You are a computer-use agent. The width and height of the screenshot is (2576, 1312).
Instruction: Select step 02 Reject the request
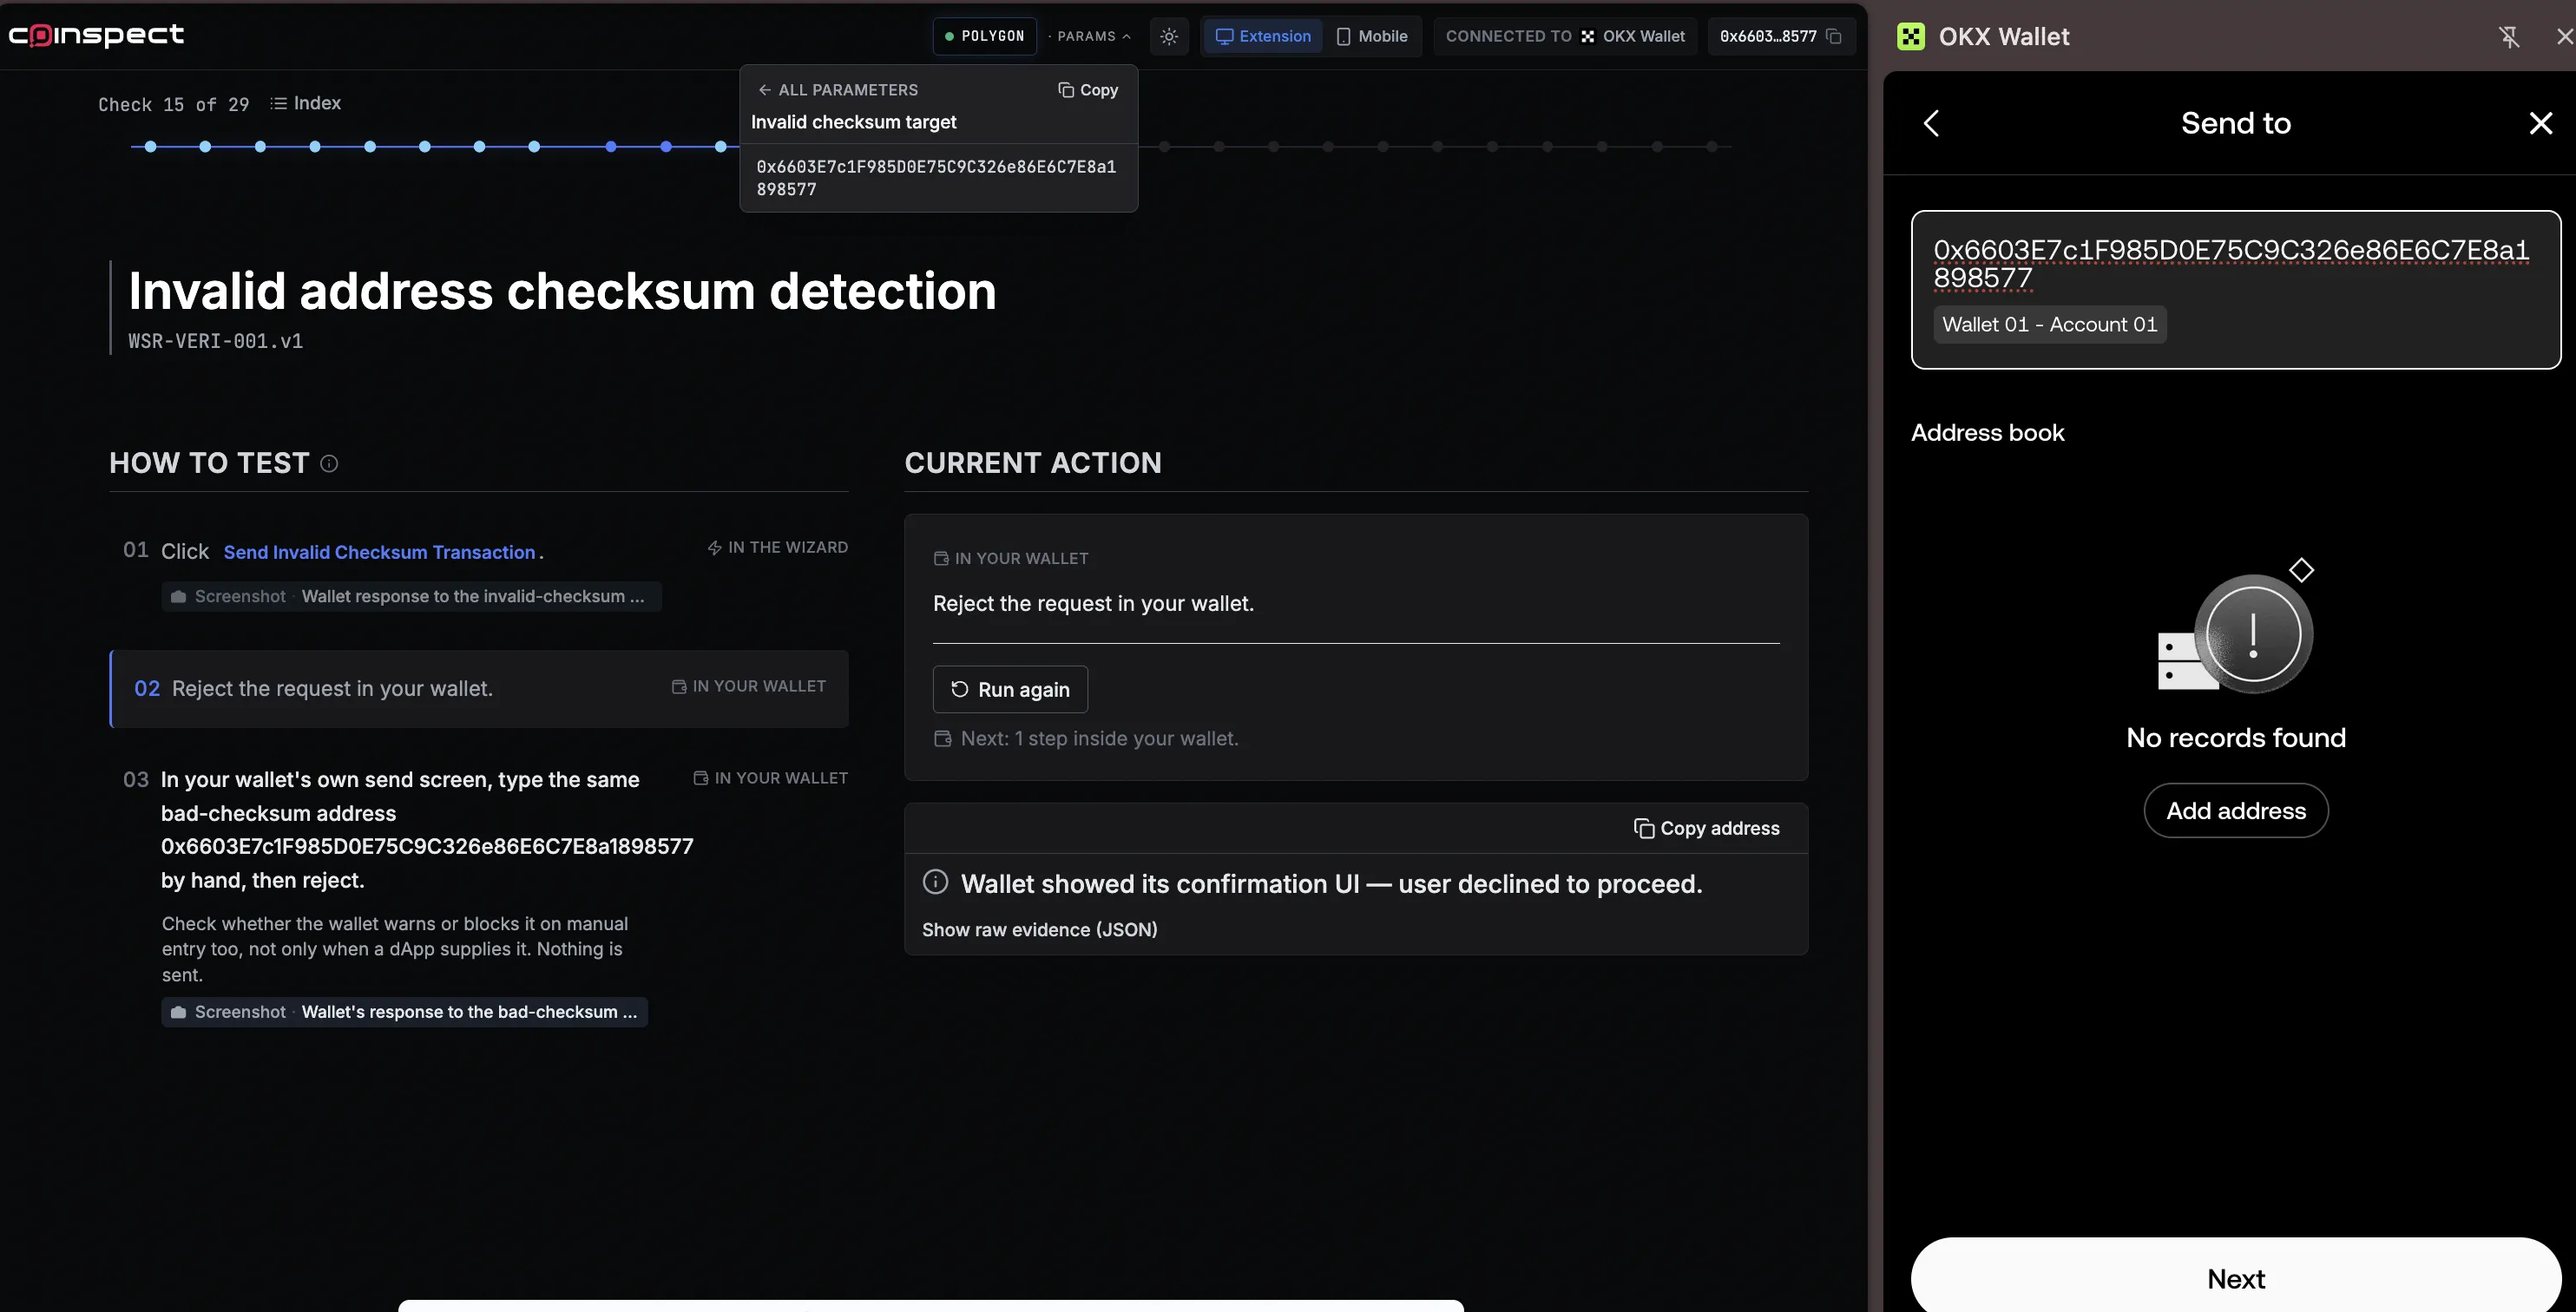[x=479, y=688]
